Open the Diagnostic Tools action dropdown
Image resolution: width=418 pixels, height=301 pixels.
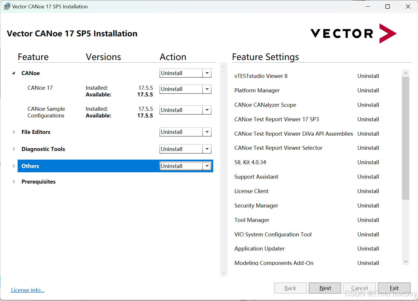click(x=207, y=149)
